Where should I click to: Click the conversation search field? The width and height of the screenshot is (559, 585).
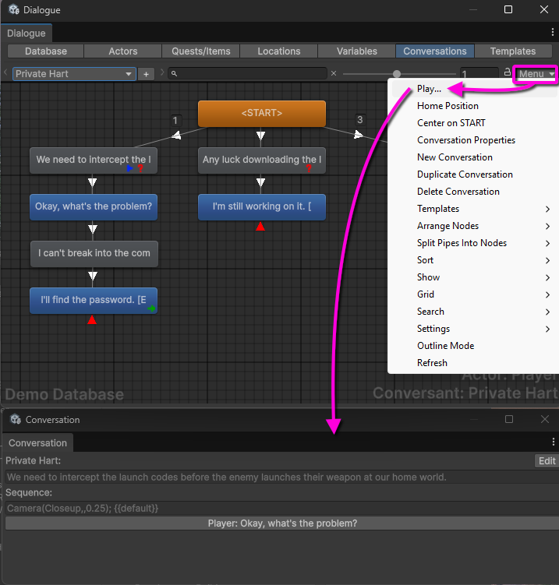[x=248, y=73]
